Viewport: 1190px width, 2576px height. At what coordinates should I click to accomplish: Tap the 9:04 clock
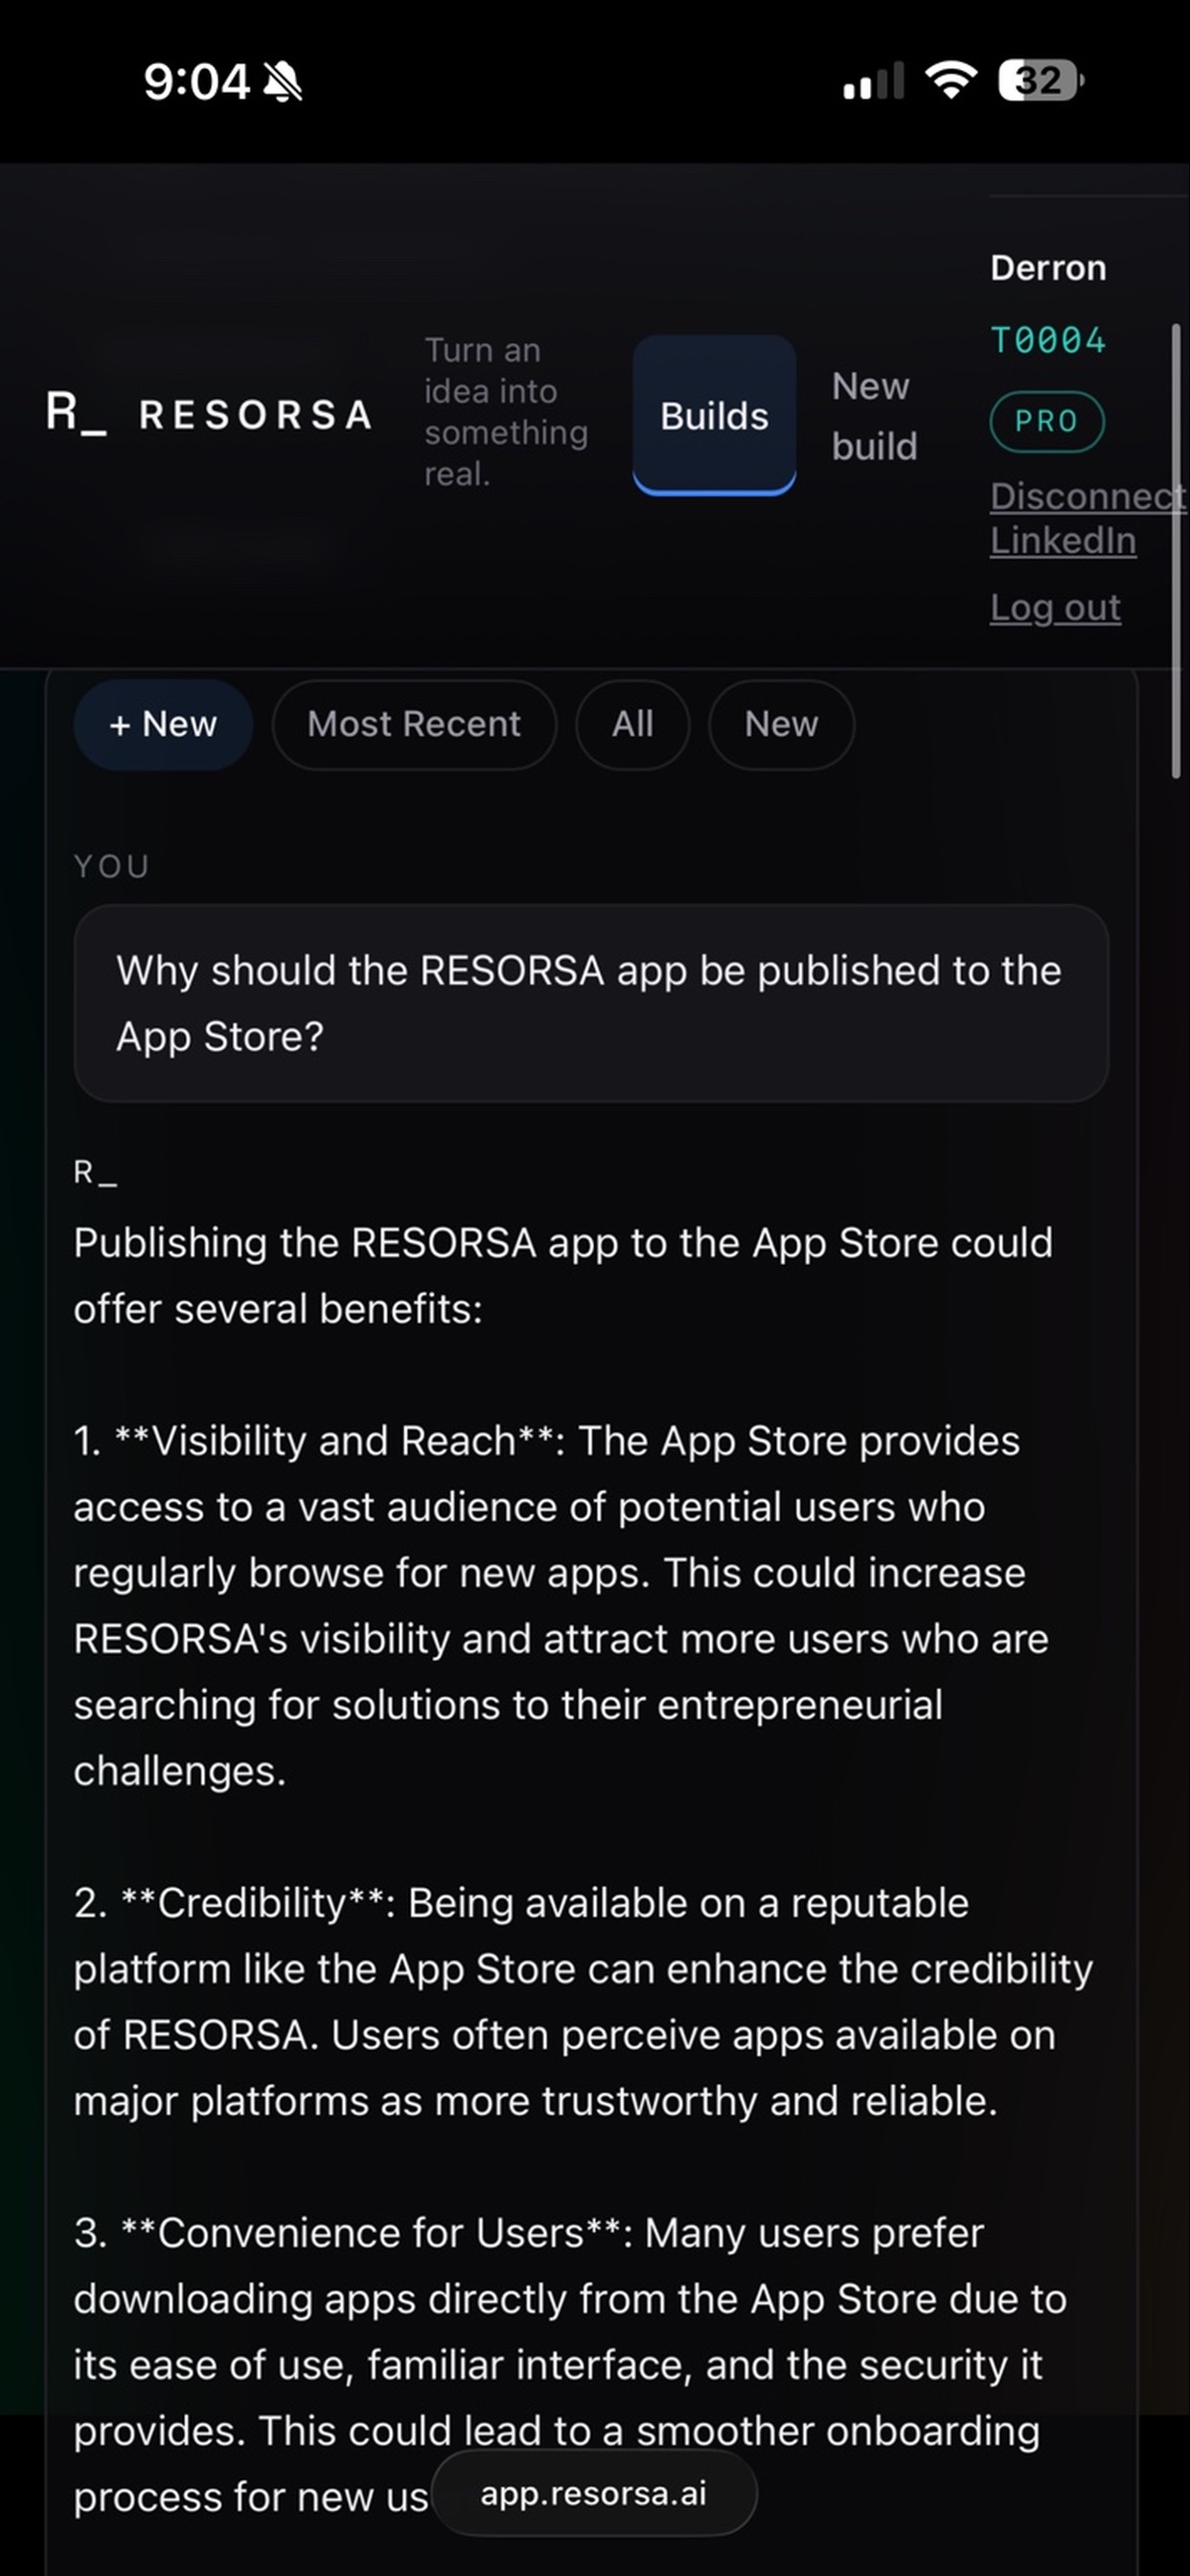[196, 81]
